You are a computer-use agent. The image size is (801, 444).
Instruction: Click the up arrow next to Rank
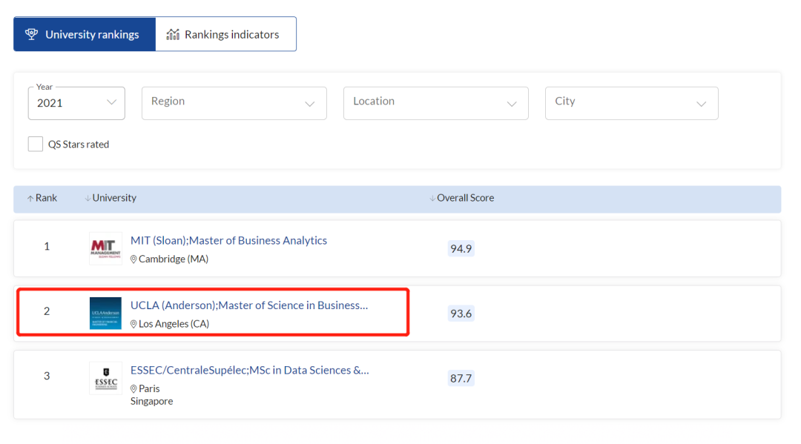pos(30,199)
